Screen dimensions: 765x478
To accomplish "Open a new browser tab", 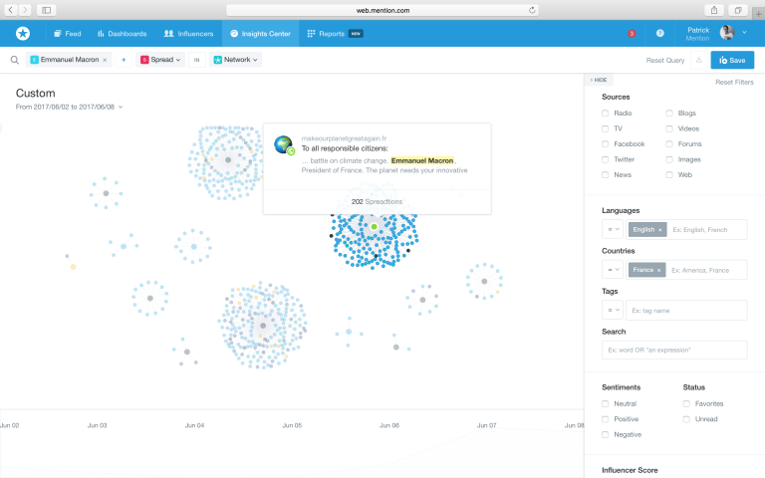I will click(758, 14).
